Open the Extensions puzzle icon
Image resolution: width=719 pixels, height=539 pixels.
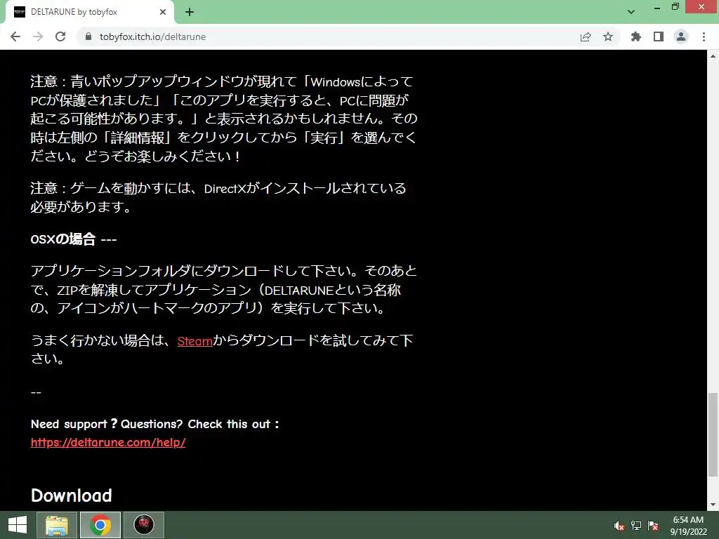(635, 36)
